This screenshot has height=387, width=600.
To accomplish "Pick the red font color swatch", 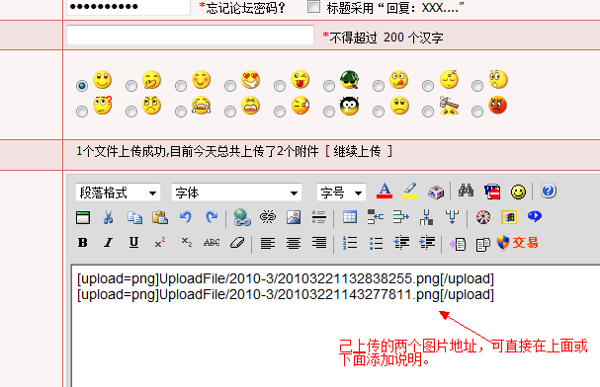I will [x=385, y=191].
